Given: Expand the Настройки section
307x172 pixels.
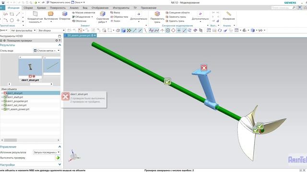Looking at the screenshot, I should [x=59, y=164].
